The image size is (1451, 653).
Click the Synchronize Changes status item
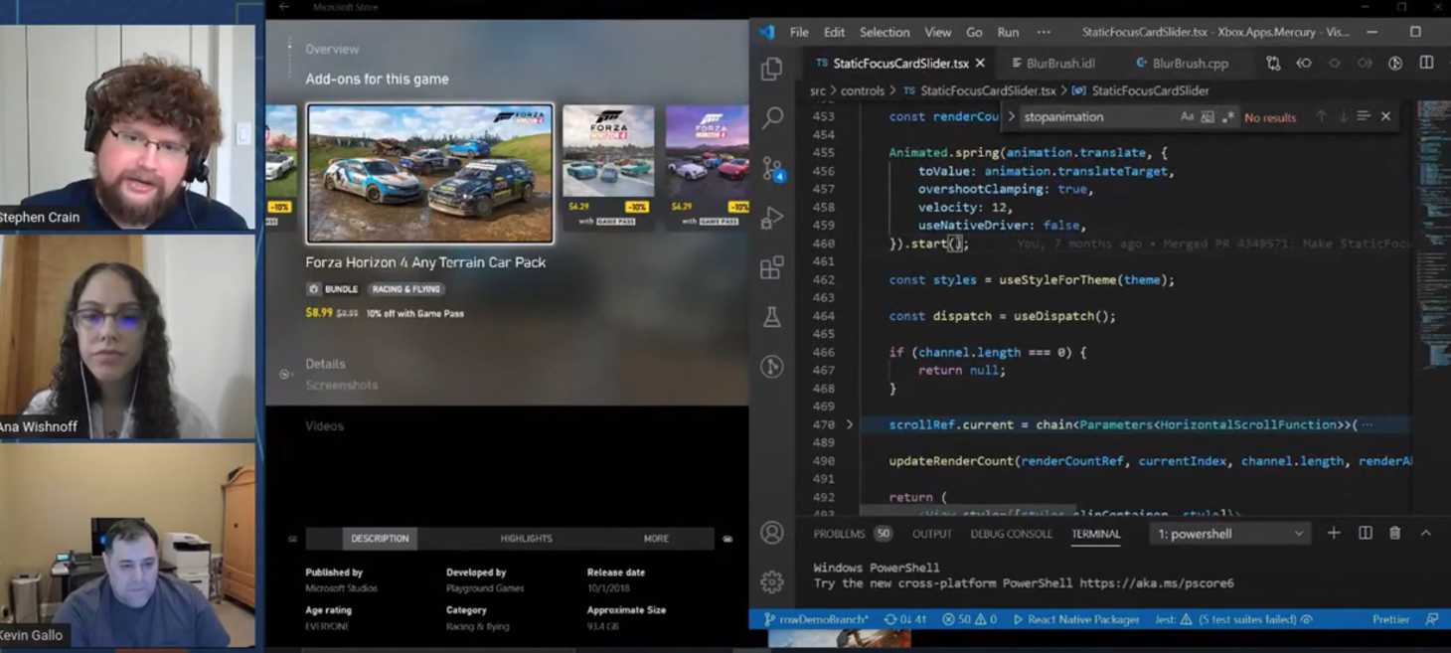[905, 619]
